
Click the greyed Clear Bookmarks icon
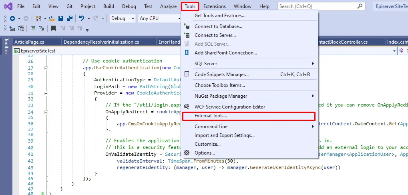pyautogui.click(x=80, y=28)
